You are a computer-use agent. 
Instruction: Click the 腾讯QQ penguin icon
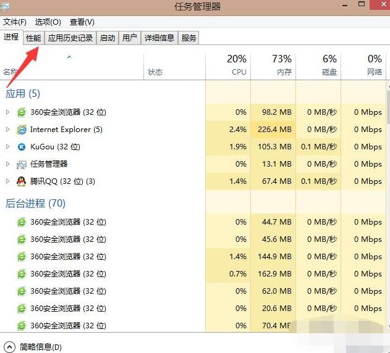pos(22,181)
